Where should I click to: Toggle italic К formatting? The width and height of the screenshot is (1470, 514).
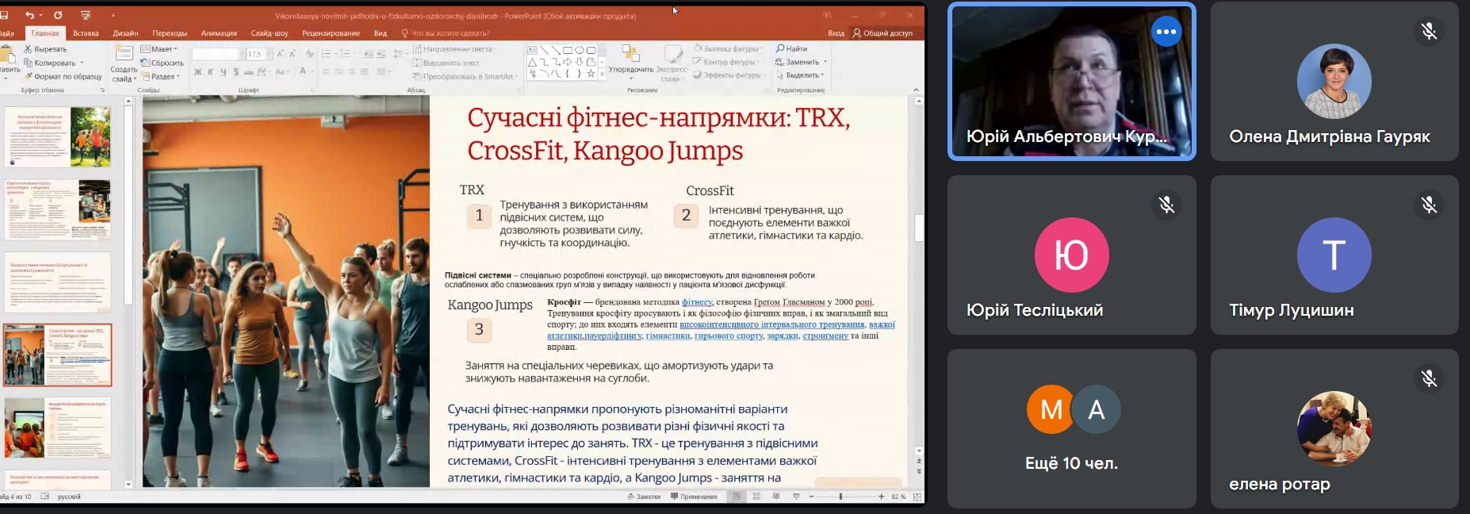pyautogui.click(x=210, y=71)
